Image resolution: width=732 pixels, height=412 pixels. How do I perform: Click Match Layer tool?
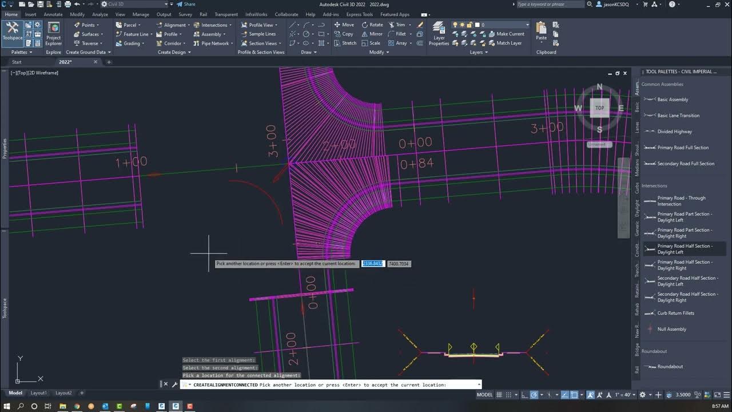504,43
